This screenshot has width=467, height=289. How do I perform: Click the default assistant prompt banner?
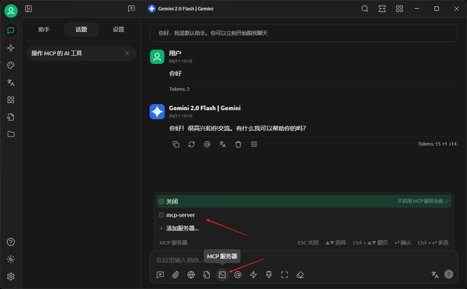[303, 33]
